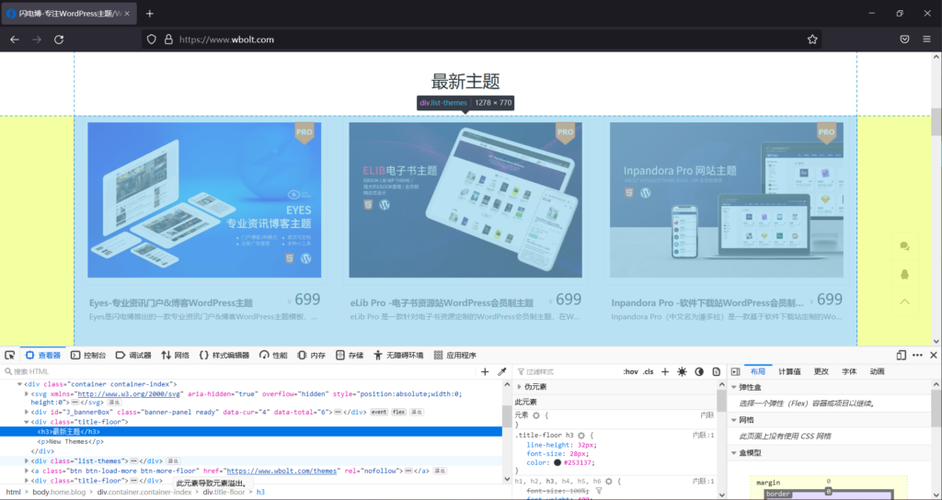Switch to the 计算值 (Computed) tab
Screen dimensions: 942x500
tap(789, 371)
